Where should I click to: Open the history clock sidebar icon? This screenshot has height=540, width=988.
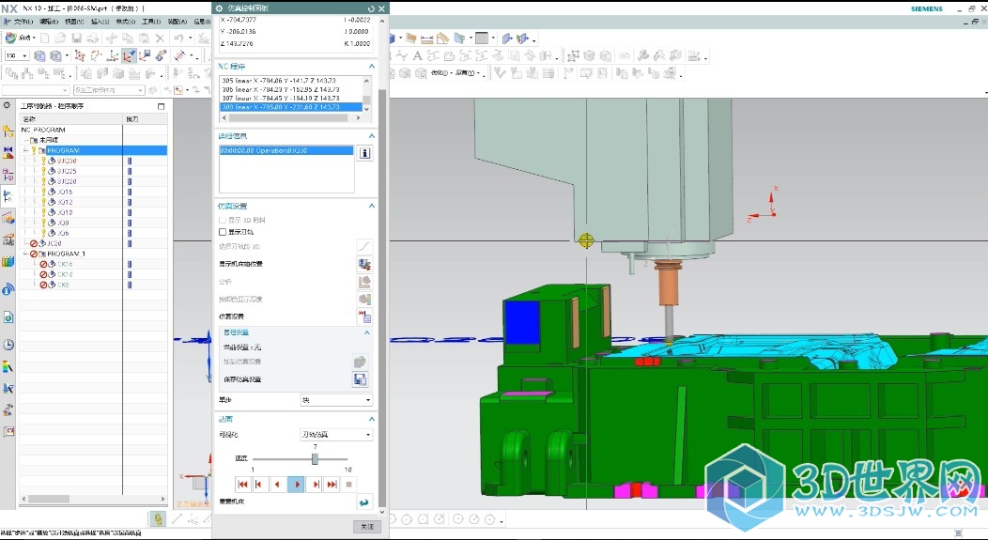click(x=8, y=345)
